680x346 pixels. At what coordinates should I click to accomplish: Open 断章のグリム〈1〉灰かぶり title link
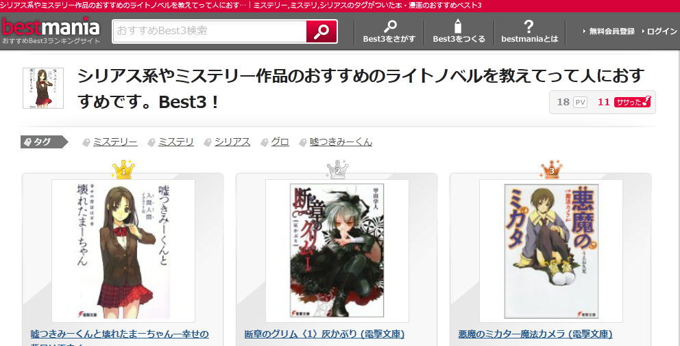click(x=324, y=334)
